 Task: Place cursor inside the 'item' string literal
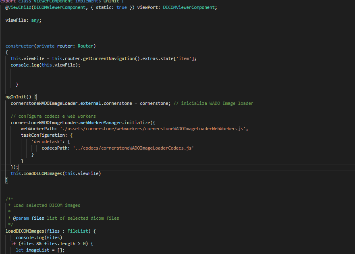point(184,58)
